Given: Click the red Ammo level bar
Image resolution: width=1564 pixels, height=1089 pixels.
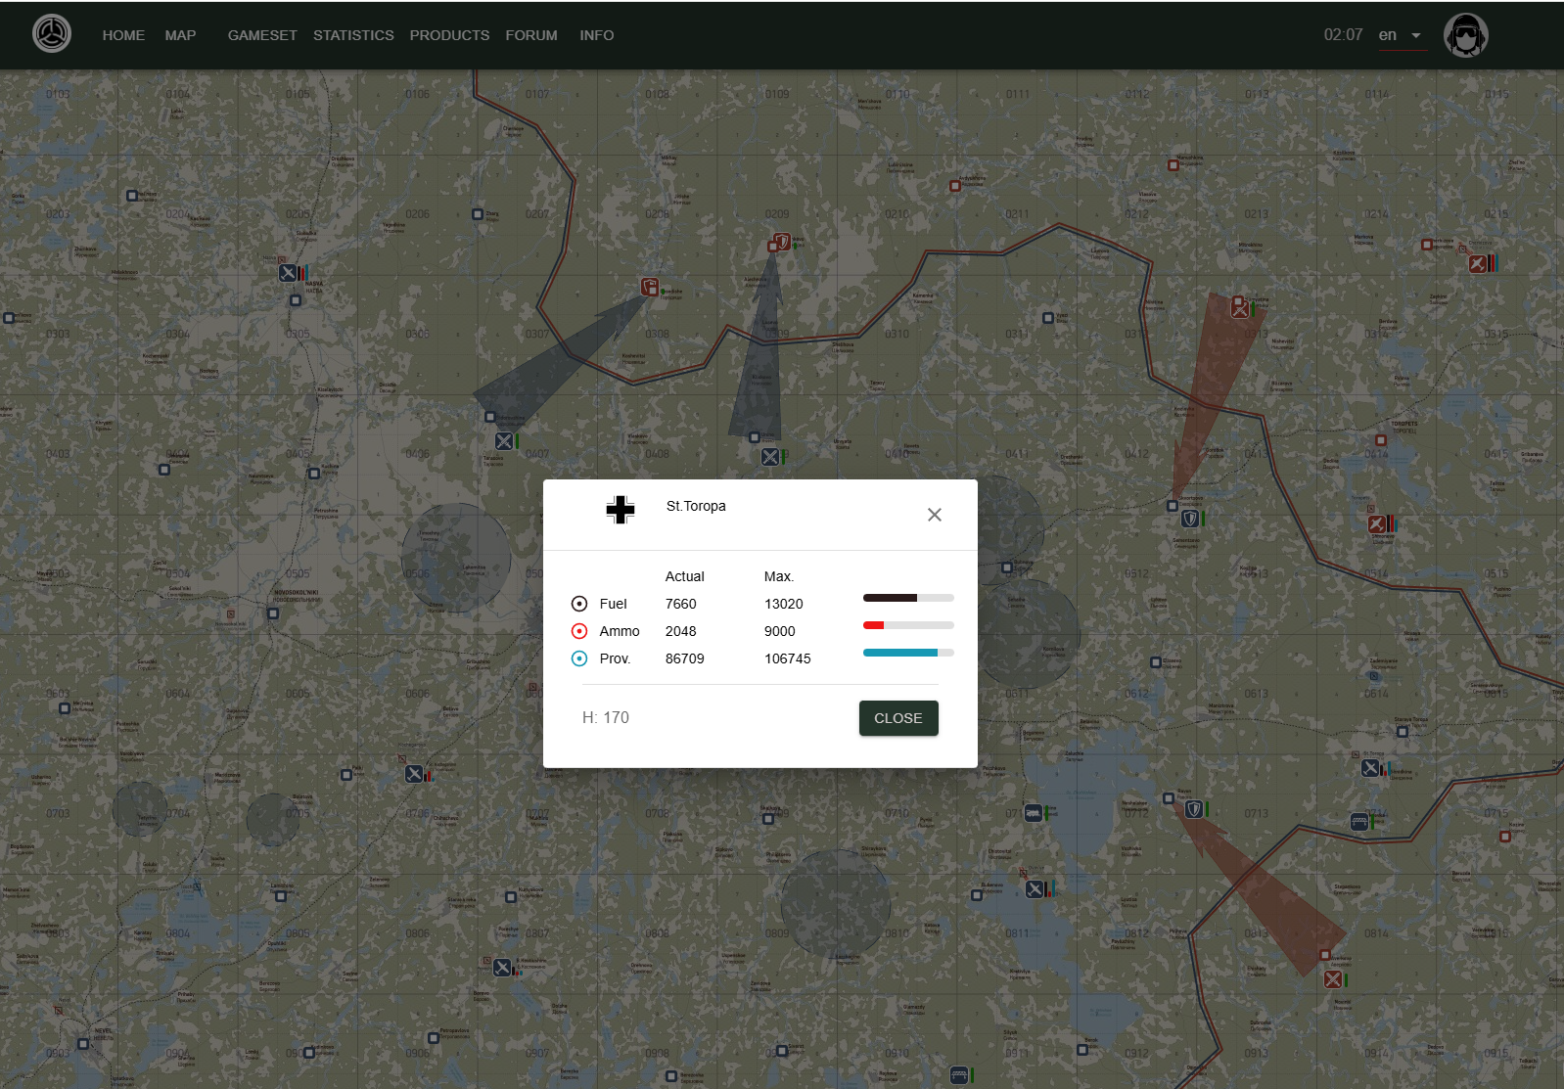Looking at the screenshot, I should 907,625.
